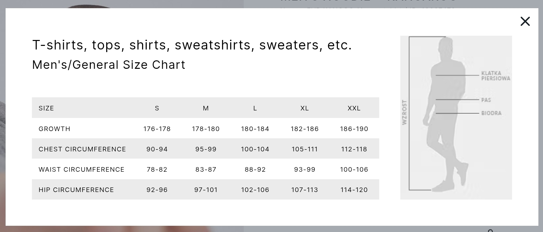Select the HIP CIRCUMFERENCE row label
The width and height of the screenshot is (543, 232).
click(76, 190)
